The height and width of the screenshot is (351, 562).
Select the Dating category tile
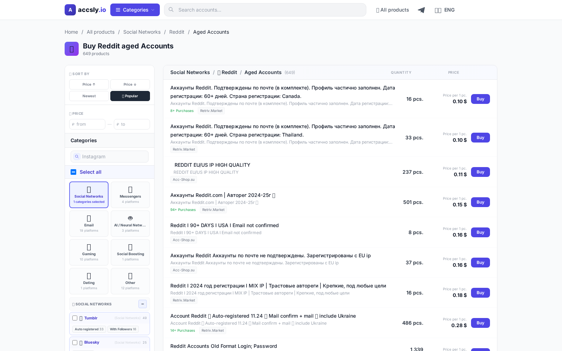pos(89,281)
